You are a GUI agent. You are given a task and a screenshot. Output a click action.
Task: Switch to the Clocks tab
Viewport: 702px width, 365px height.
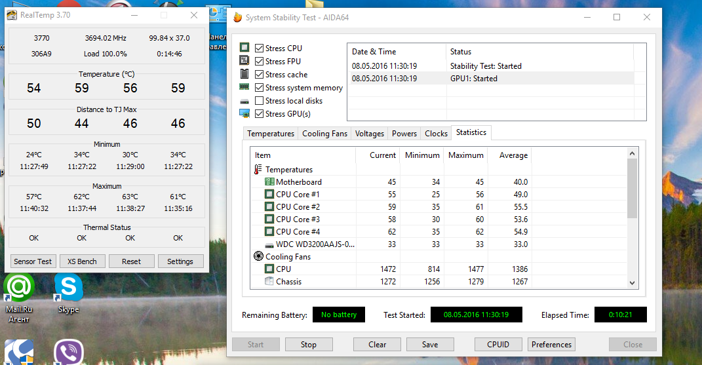(436, 134)
